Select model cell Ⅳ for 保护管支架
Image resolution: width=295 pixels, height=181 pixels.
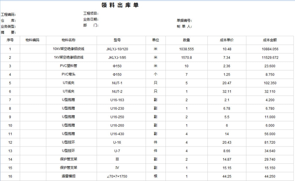(x=121, y=168)
